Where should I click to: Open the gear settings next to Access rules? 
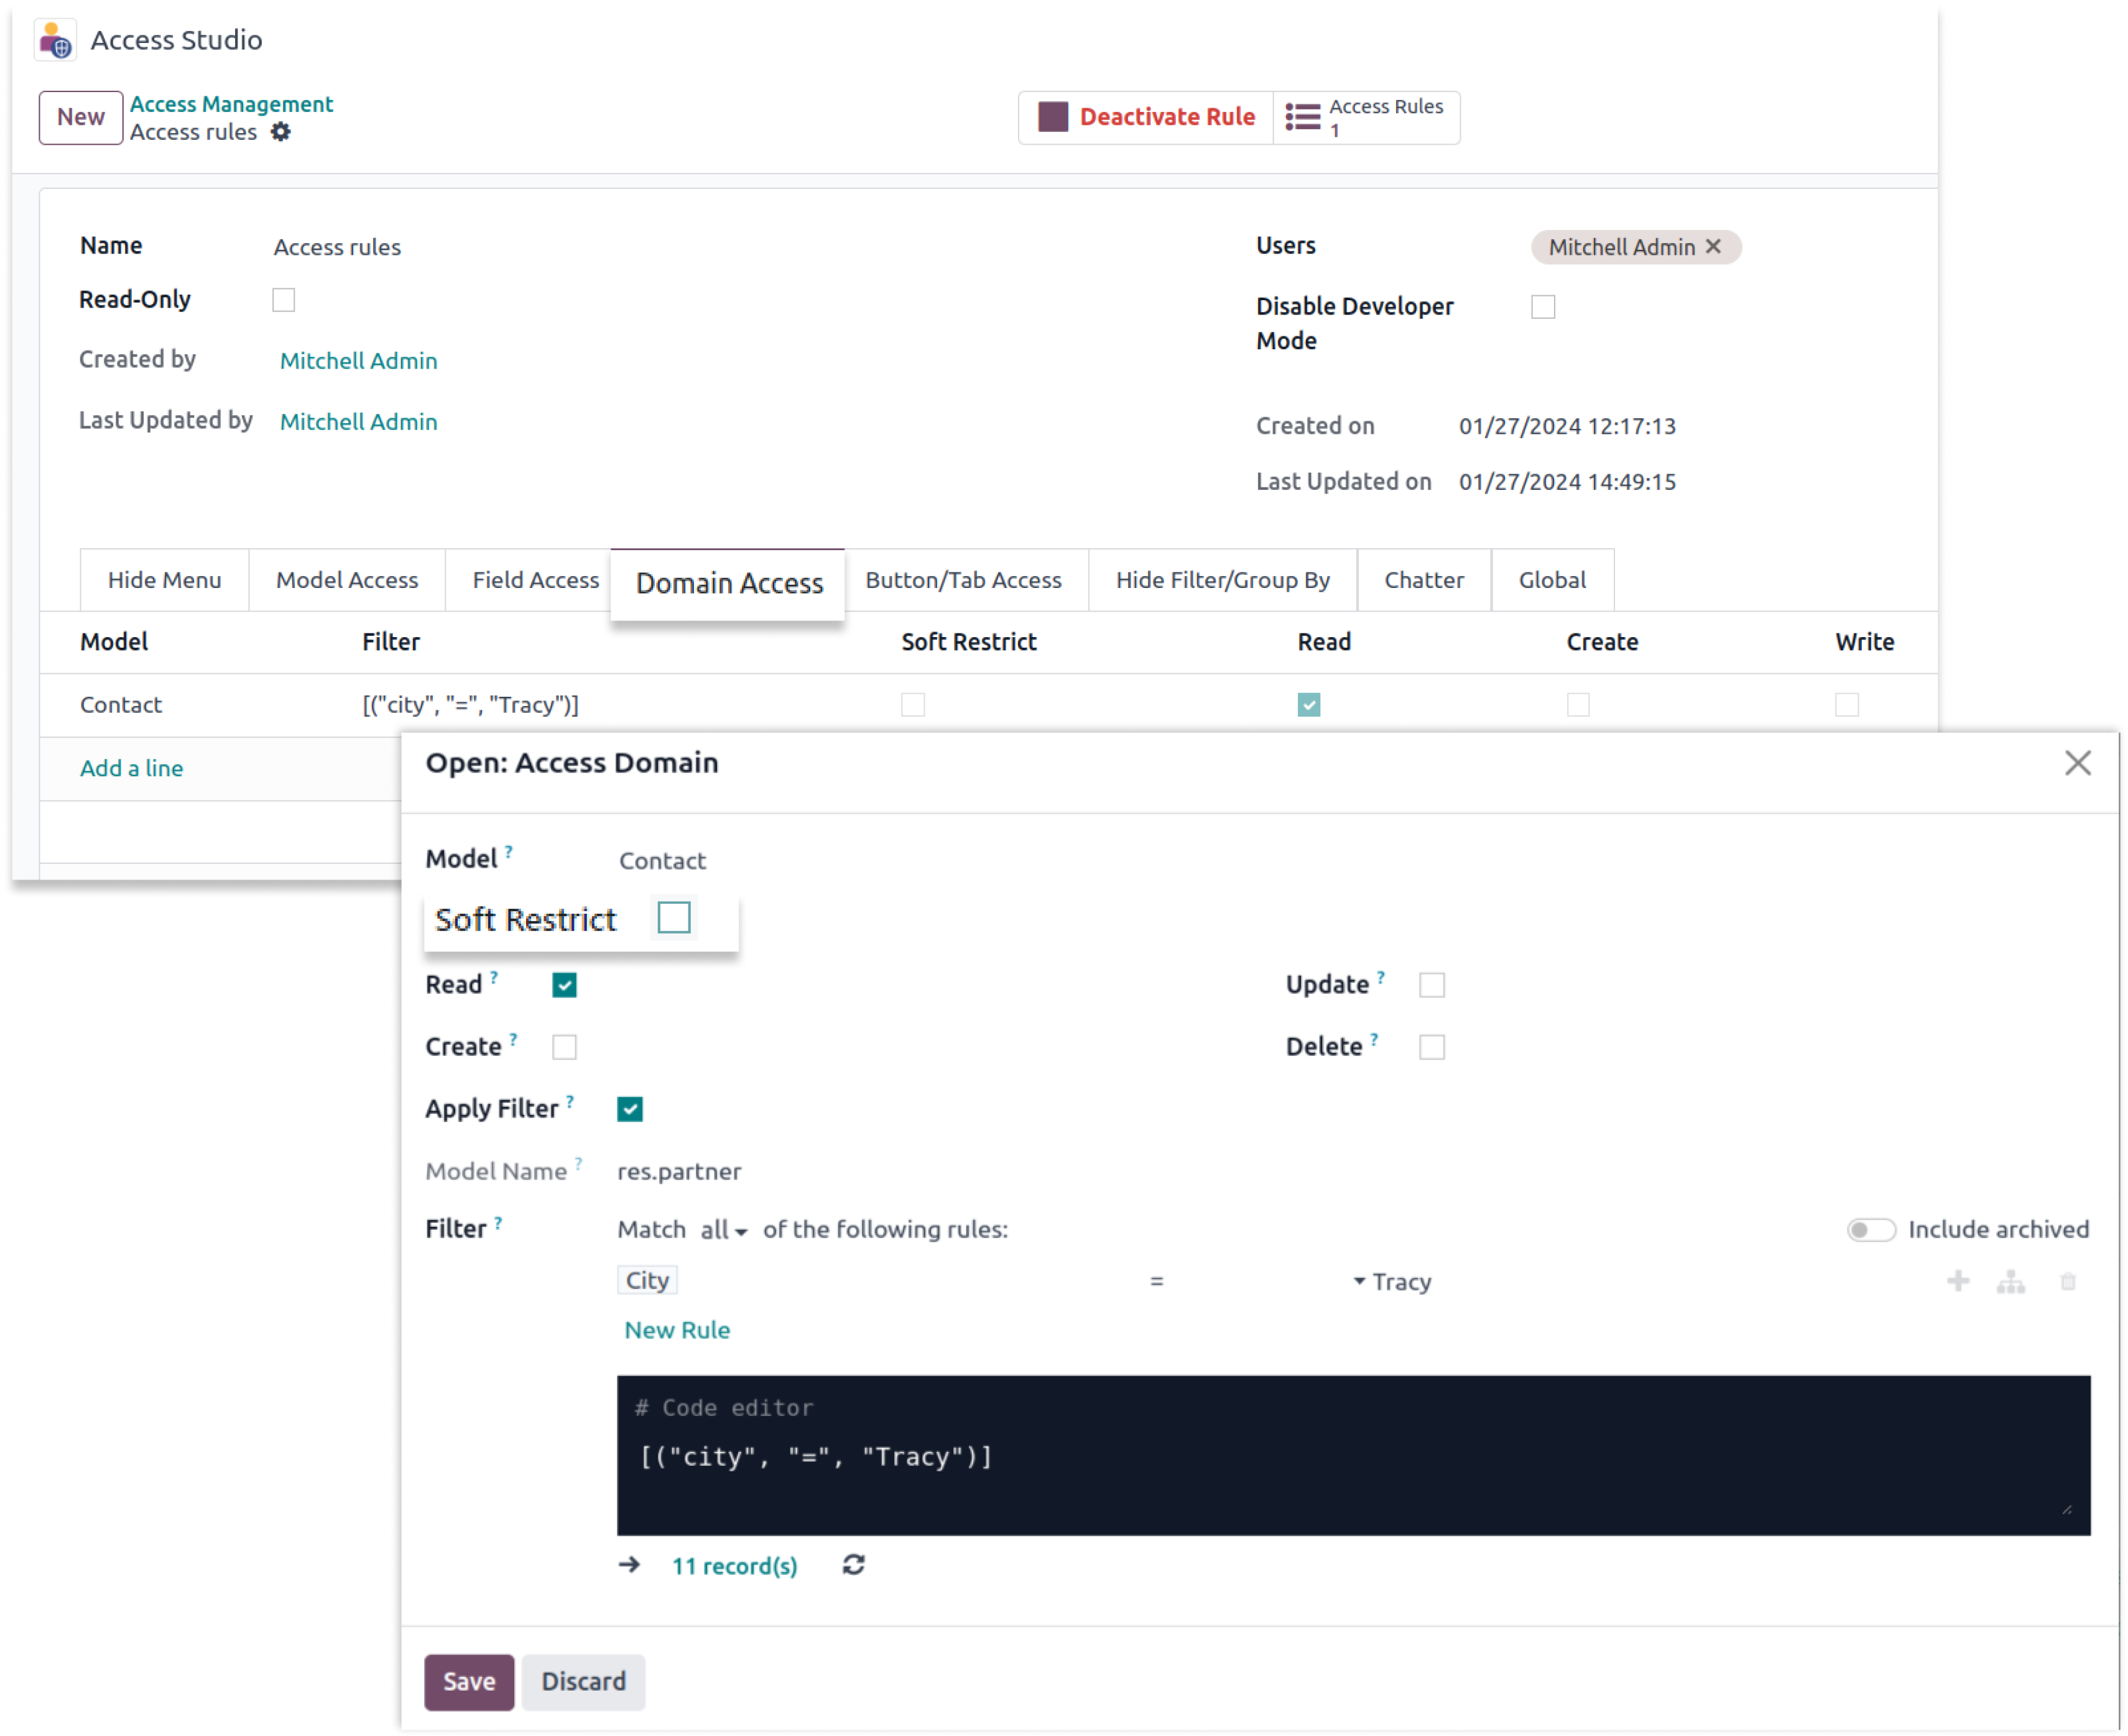281,132
